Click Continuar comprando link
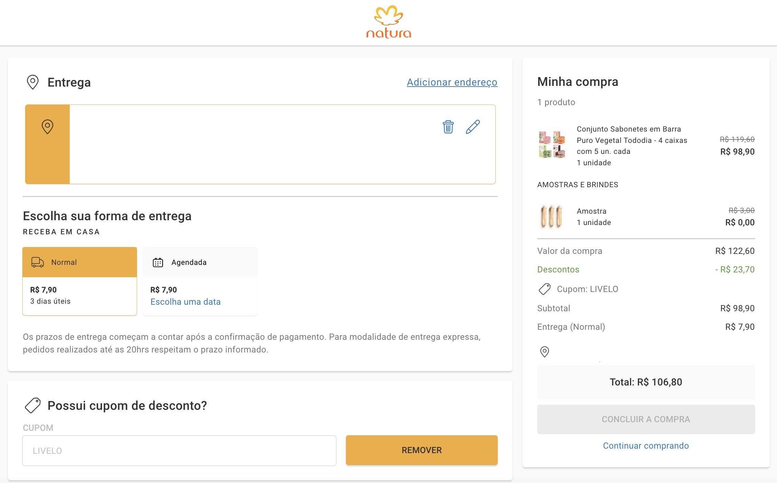 646,446
